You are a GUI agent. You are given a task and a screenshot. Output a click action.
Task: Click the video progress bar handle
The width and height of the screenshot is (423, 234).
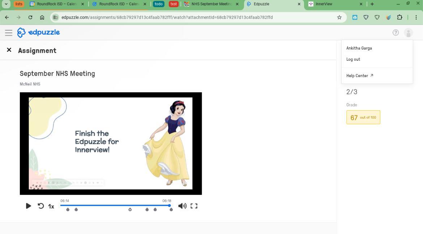[x=170, y=205]
